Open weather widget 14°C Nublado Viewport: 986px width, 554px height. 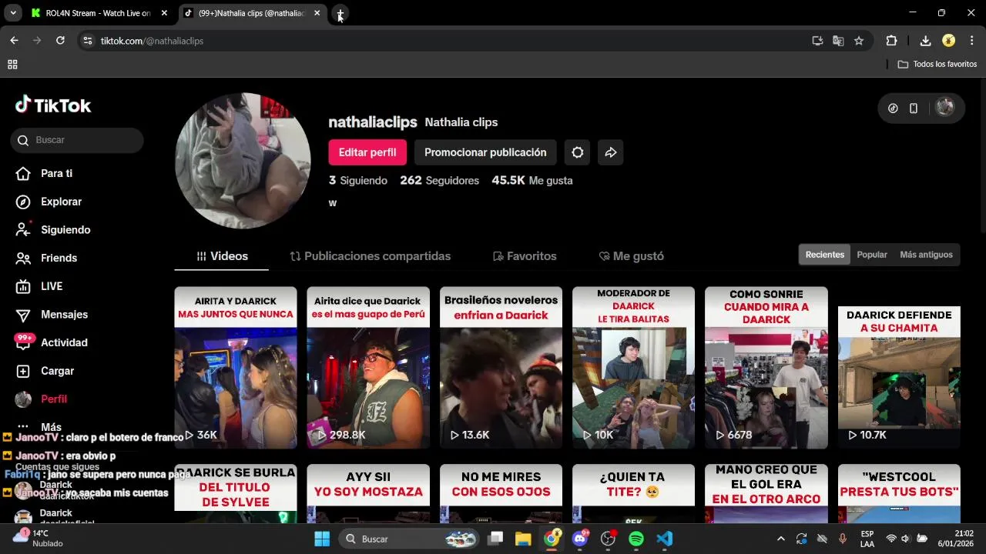click(39, 539)
